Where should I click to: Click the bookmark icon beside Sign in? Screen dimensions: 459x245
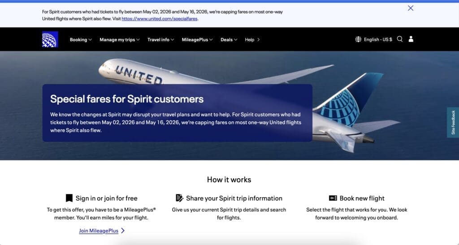(69, 198)
